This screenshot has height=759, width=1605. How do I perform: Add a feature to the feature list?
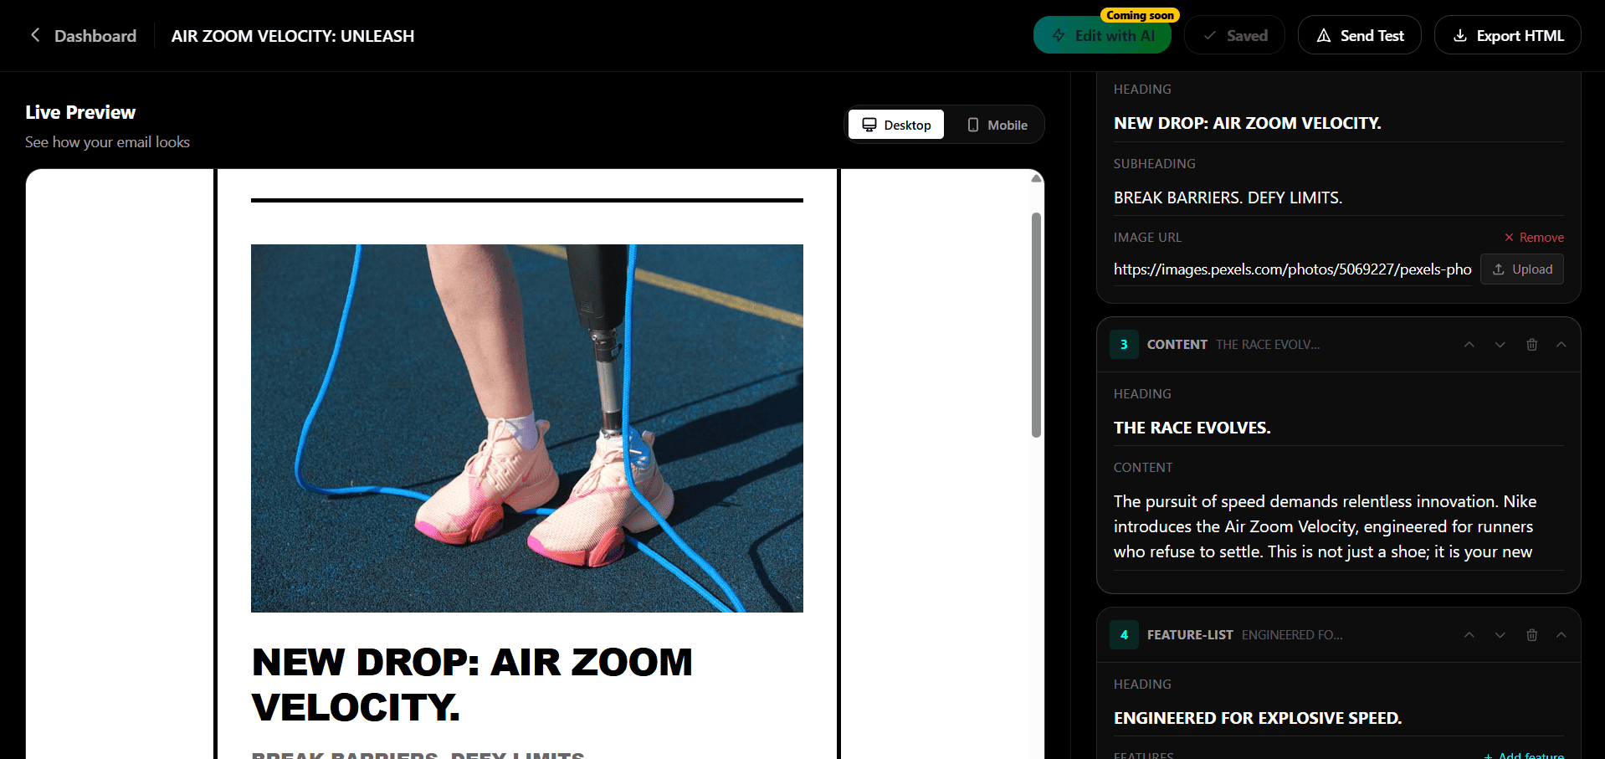pos(1523,754)
